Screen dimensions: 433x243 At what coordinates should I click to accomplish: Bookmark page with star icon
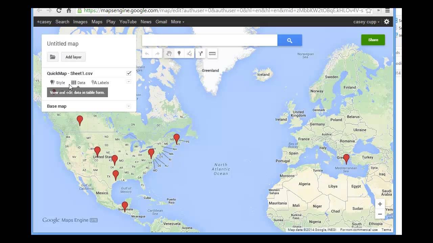[368, 10]
